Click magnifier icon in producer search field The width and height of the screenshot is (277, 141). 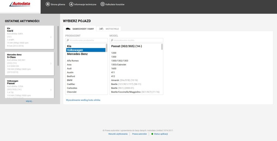(68, 40)
